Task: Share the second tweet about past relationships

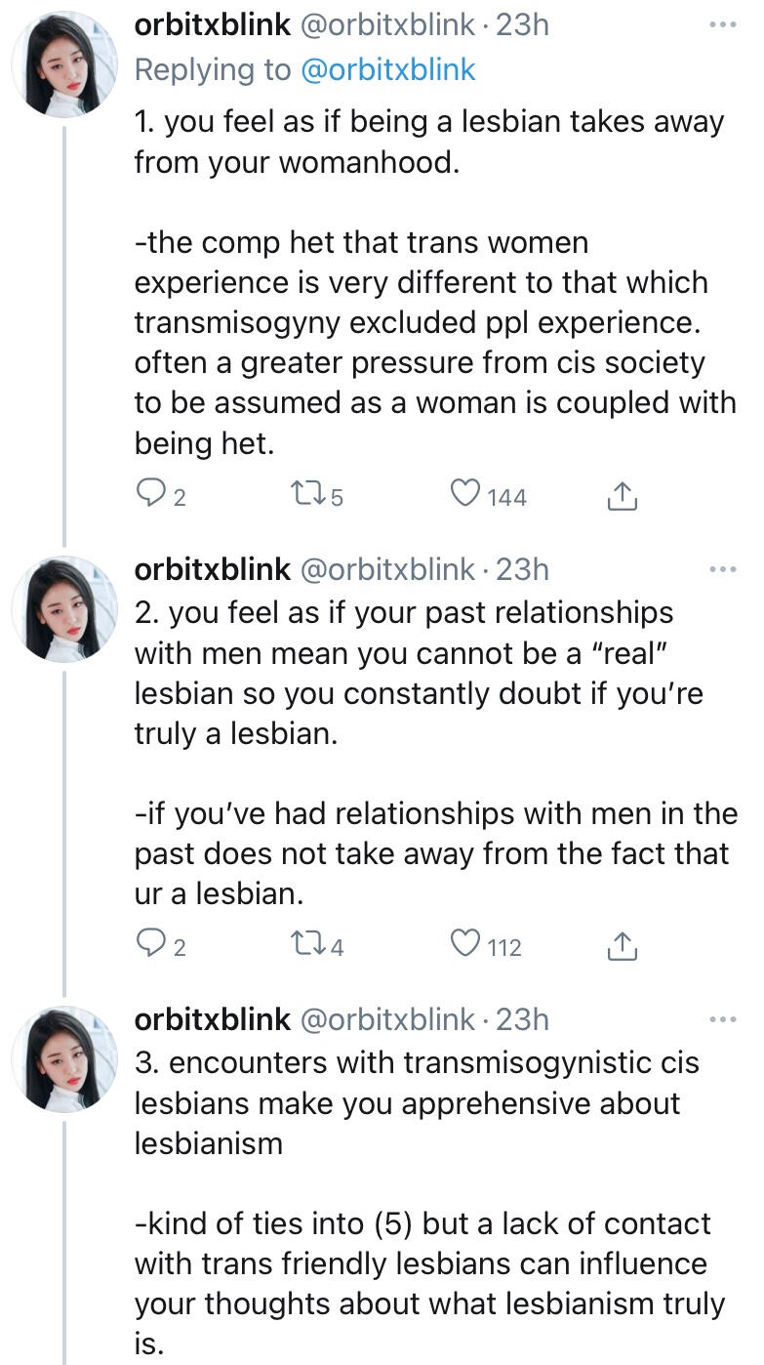Action: tap(622, 946)
